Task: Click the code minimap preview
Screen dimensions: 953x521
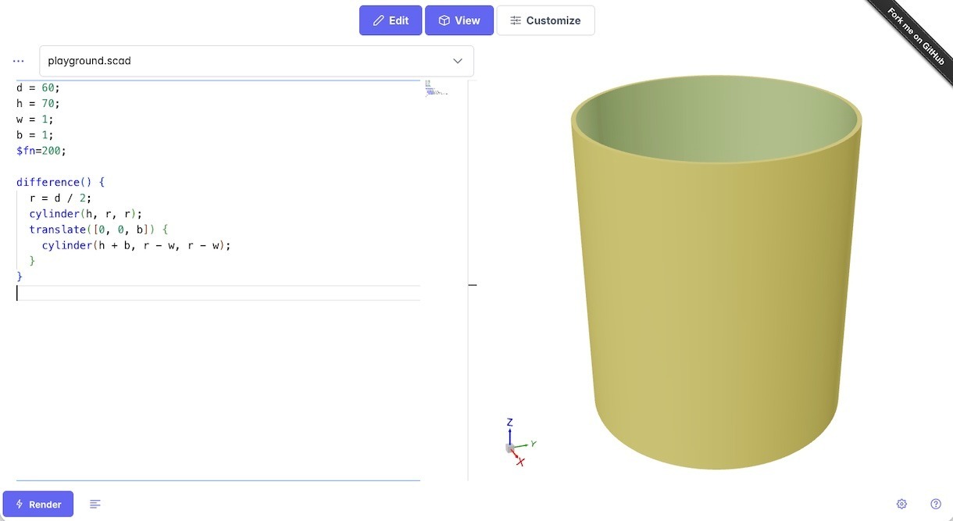Action: 436,88
